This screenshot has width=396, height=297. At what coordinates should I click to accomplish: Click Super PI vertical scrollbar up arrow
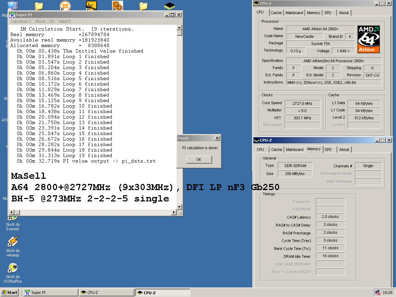179,27
